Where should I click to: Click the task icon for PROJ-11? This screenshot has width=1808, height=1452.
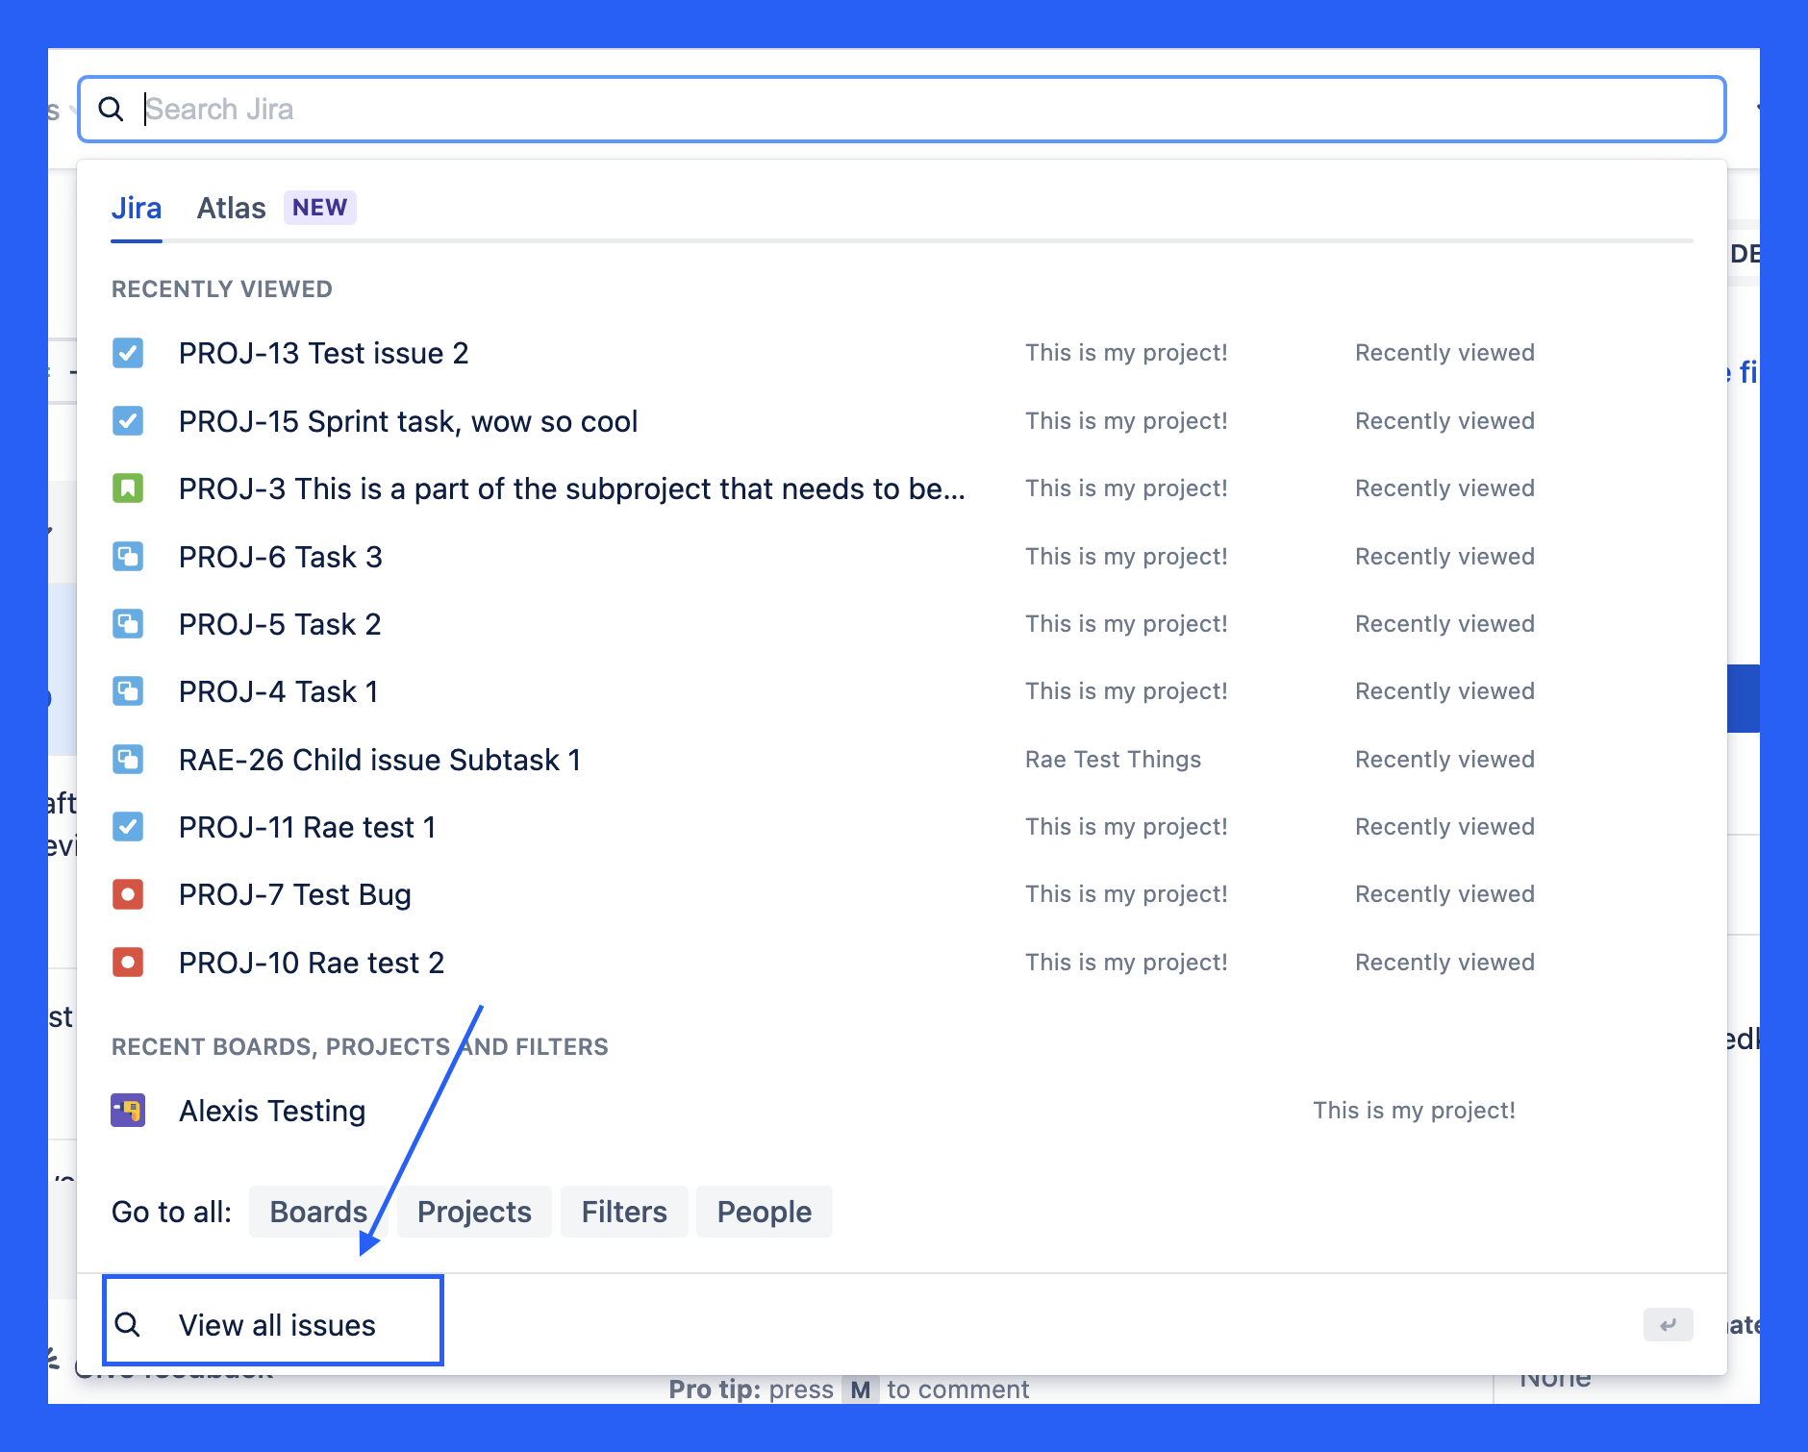point(128,827)
